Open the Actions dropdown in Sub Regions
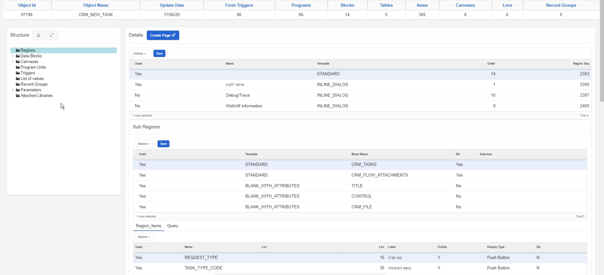Screen dimensions: 604x275 144,144
